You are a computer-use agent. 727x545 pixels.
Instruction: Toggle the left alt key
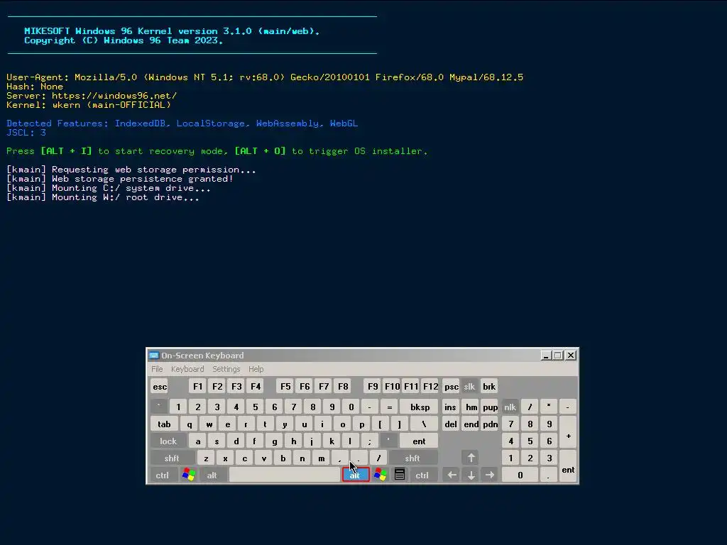tap(212, 475)
